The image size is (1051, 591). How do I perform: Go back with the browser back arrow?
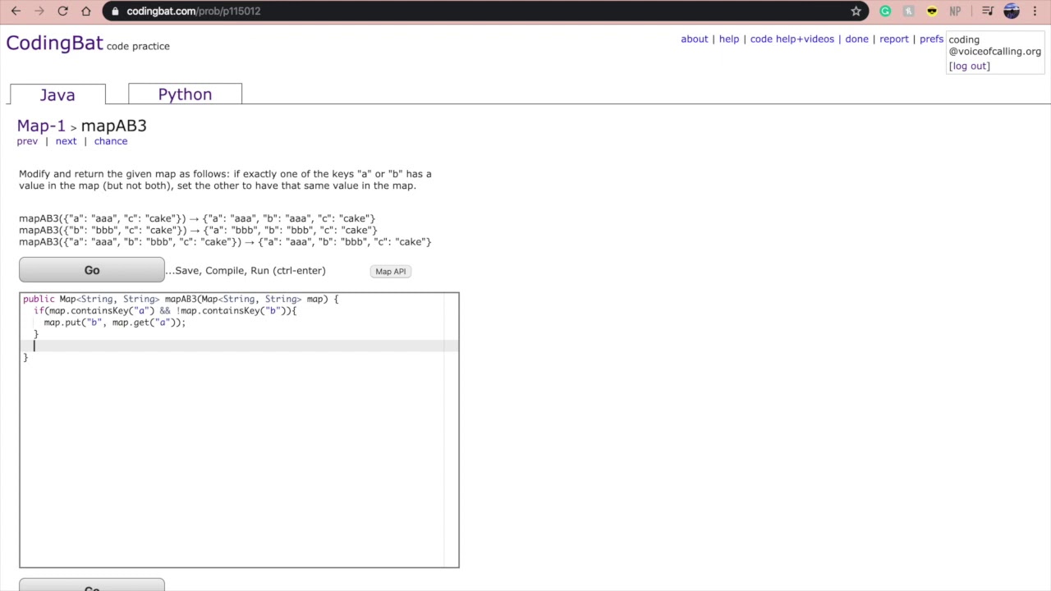16,11
